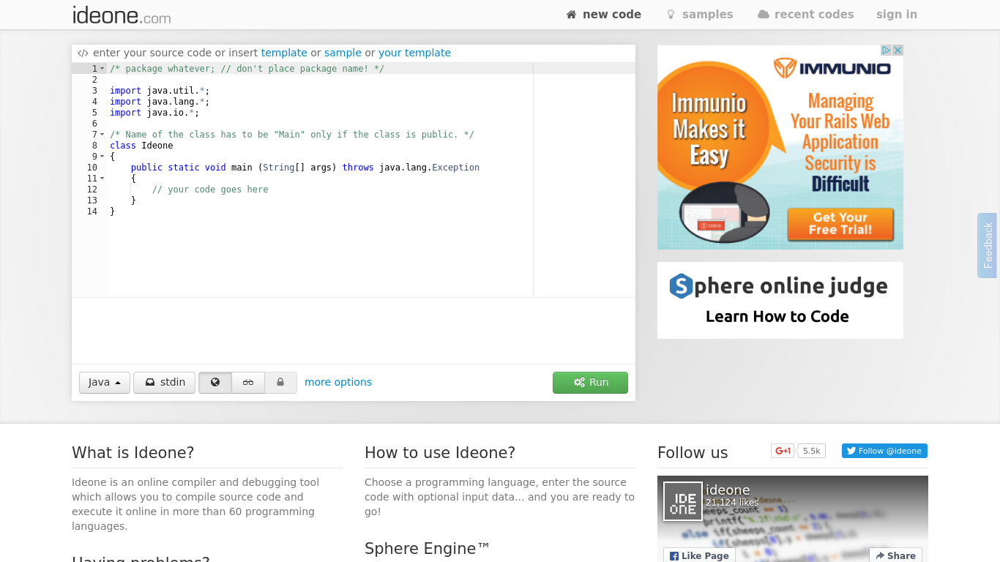
Task: Click the green Run button
Action: pyautogui.click(x=590, y=382)
